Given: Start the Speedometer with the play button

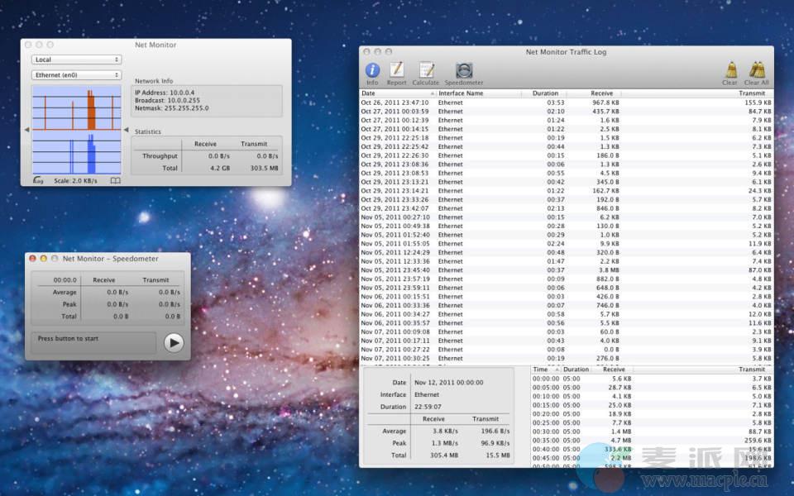Looking at the screenshot, I should 173,342.
